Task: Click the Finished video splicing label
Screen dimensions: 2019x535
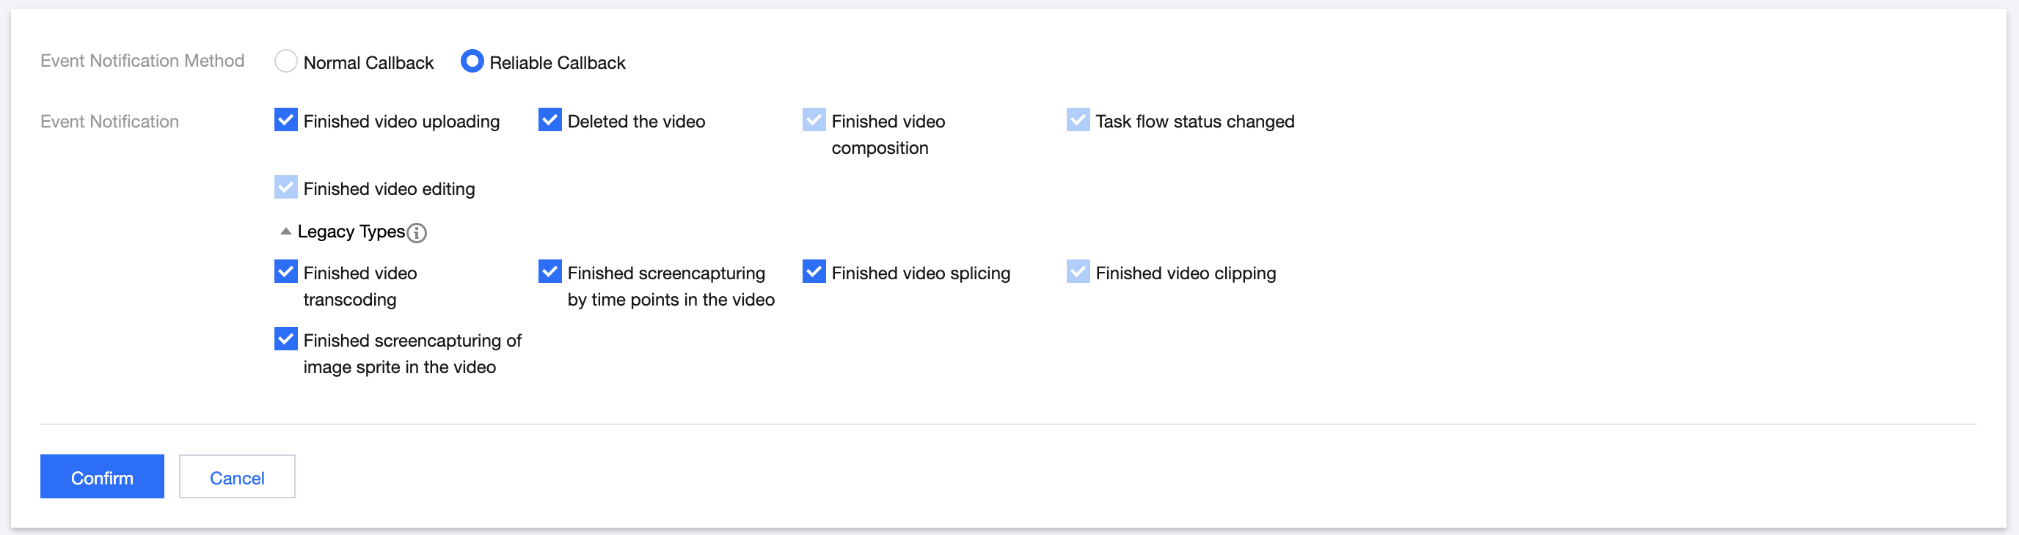Action: pos(921,273)
